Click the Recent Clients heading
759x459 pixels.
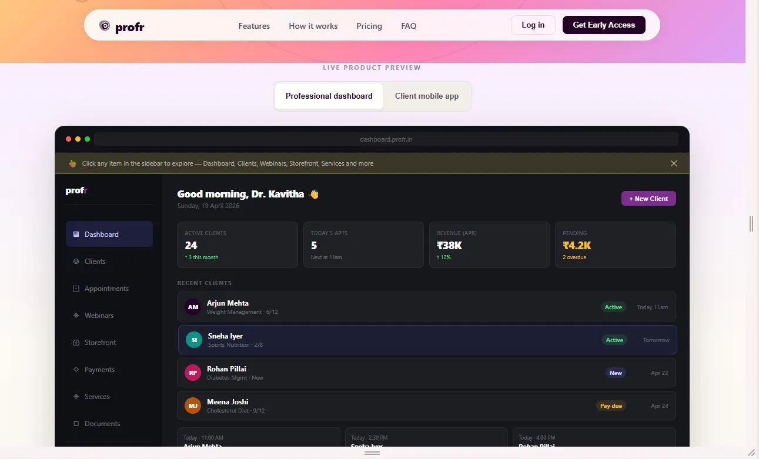pos(205,283)
